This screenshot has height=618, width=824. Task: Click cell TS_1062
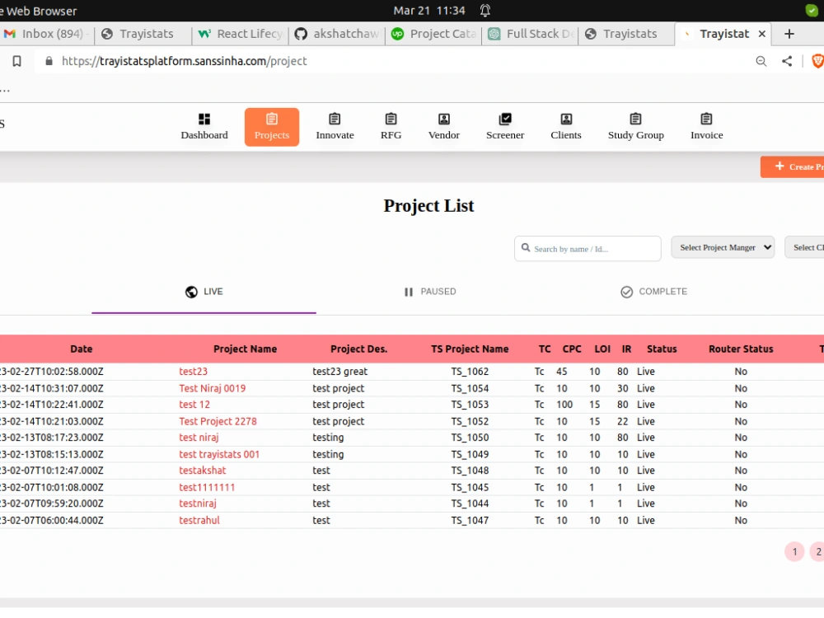click(x=470, y=372)
